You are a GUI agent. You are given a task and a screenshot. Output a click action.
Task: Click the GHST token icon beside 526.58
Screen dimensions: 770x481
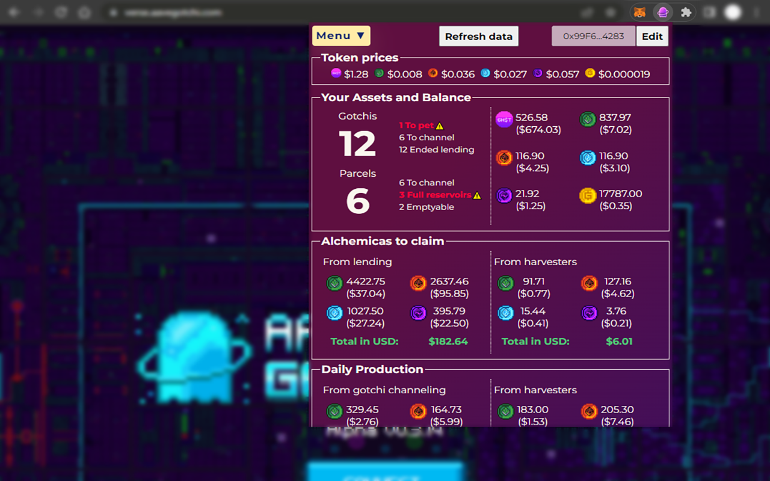(504, 120)
